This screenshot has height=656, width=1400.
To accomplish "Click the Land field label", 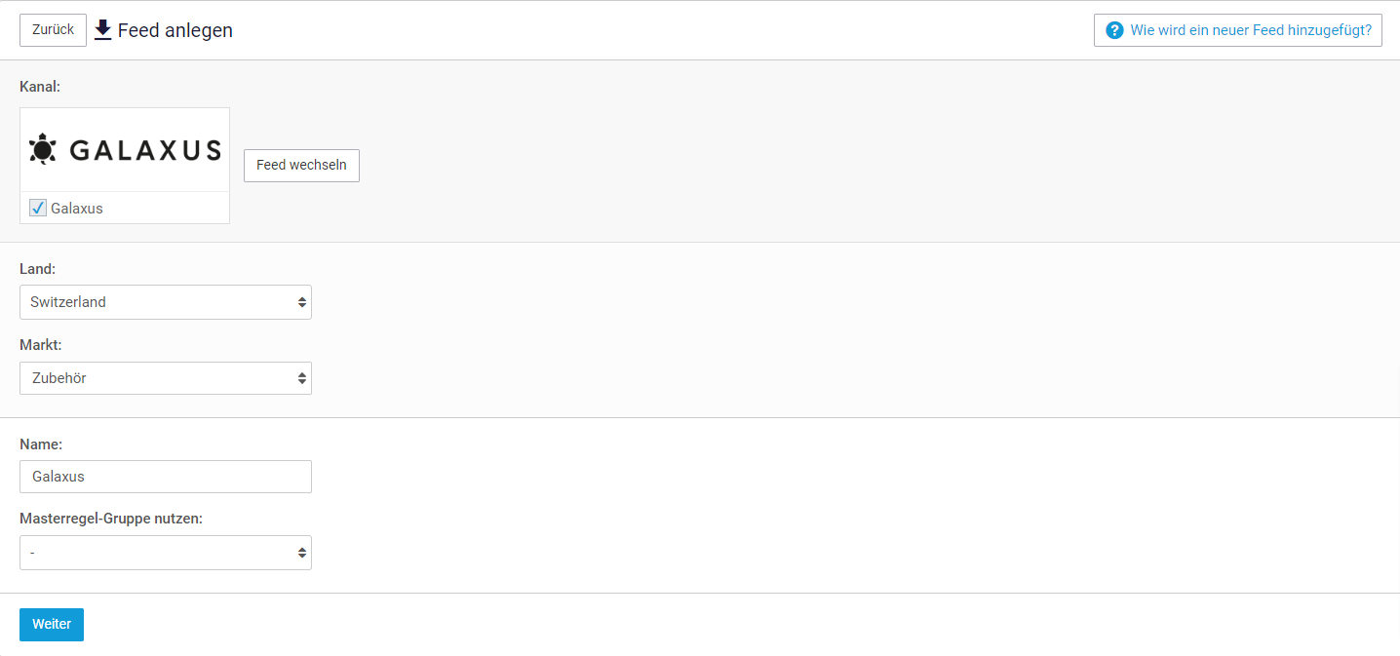I will pyautogui.click(x=38, y=268).
